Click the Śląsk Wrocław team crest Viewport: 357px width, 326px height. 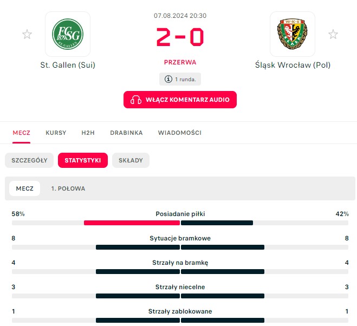coord(292,34)
